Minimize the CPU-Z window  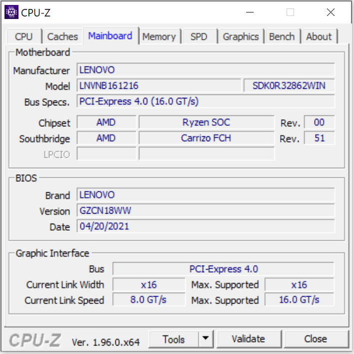pos(250,12)
